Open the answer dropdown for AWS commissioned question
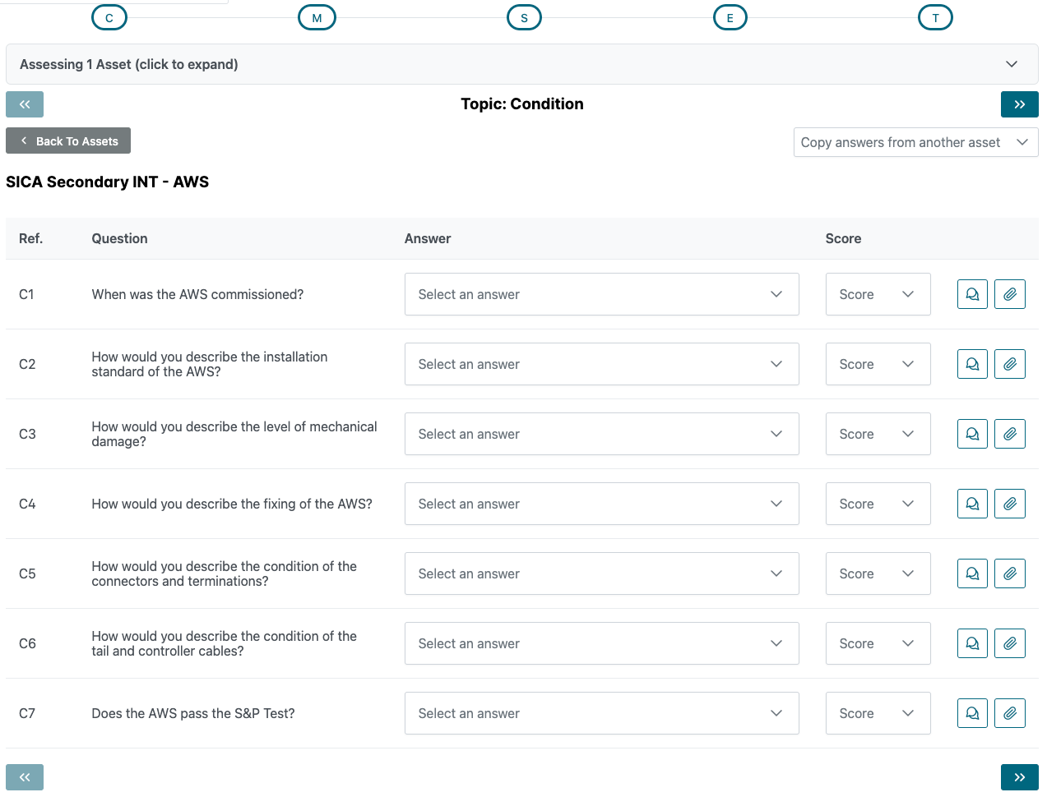The image size is (1047, 806). pos(601,294)
